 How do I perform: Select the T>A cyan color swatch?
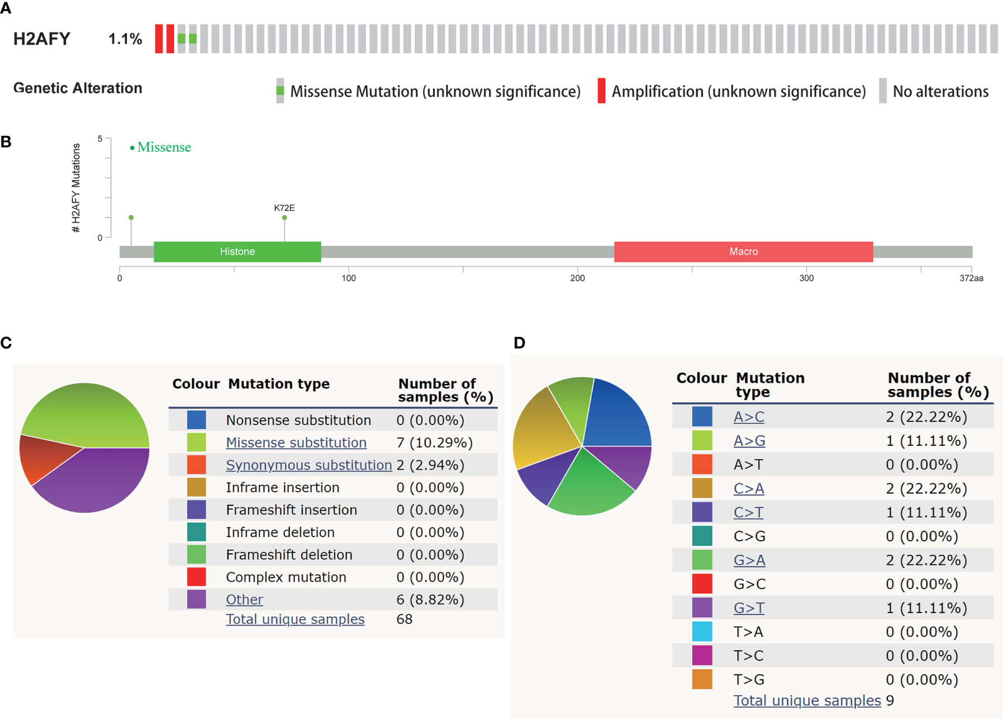(702, 631)
